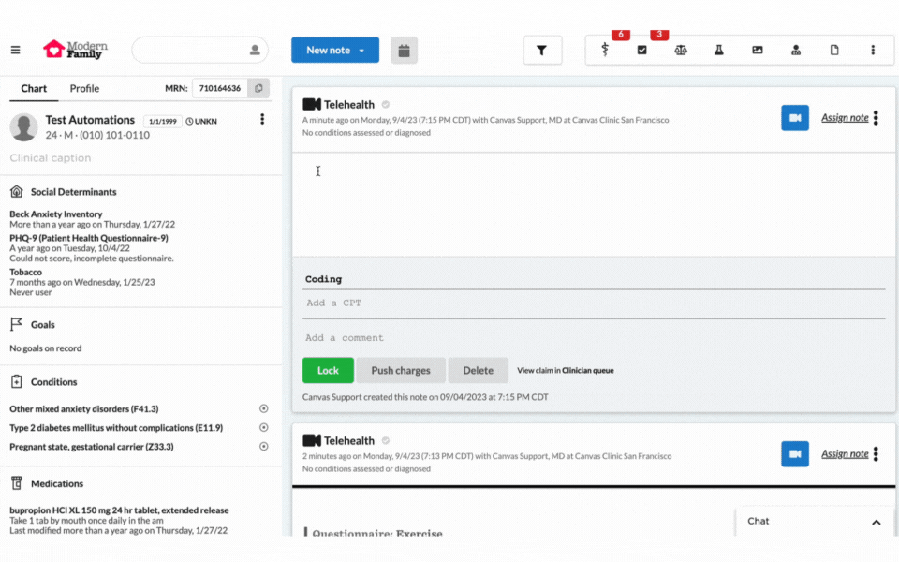899x562 pixels.
Task: Click the imaging picture icon in toolbar
Action: click(x=758, y=51)
